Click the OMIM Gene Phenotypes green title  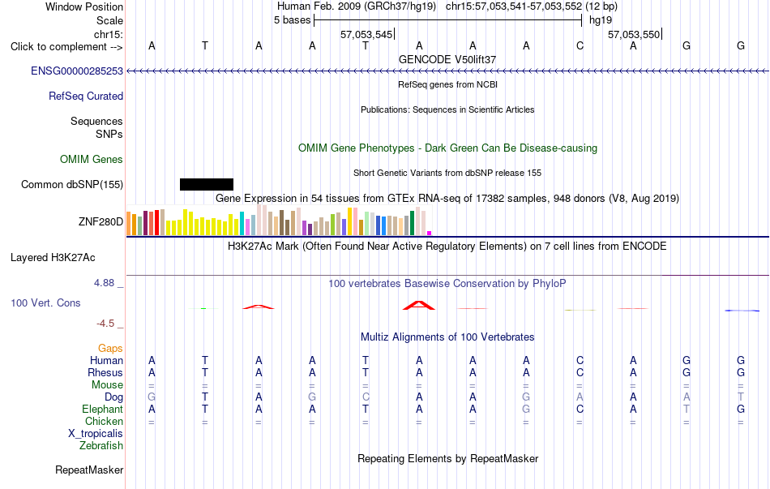(448, 148)
